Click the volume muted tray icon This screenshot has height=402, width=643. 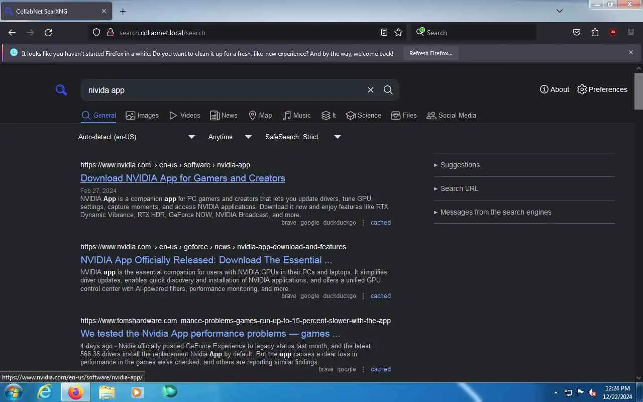[x=592, y=392]
